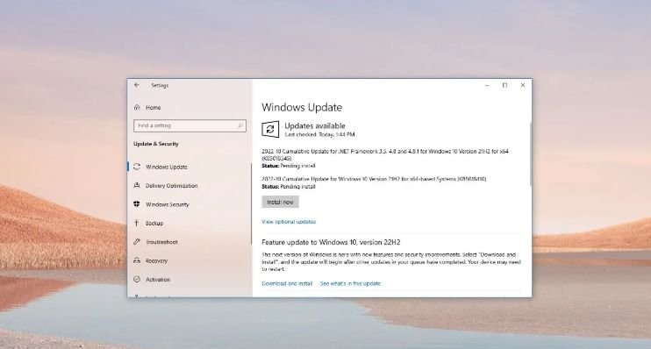Click the main content vertical scrollbar
The height and width of the screenshot is (349, 651).
(x=530, y=154)
